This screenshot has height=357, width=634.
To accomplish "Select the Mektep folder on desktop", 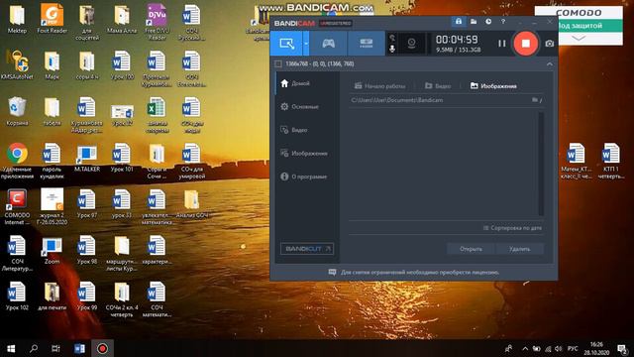I will 17,19.
